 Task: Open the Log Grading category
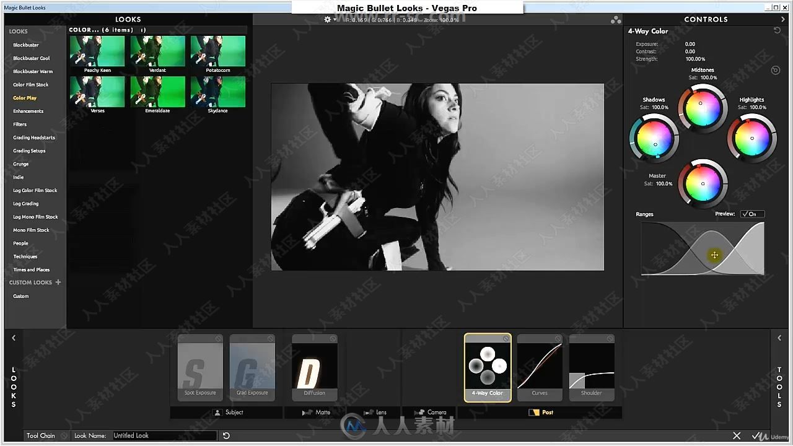(26, 204)
